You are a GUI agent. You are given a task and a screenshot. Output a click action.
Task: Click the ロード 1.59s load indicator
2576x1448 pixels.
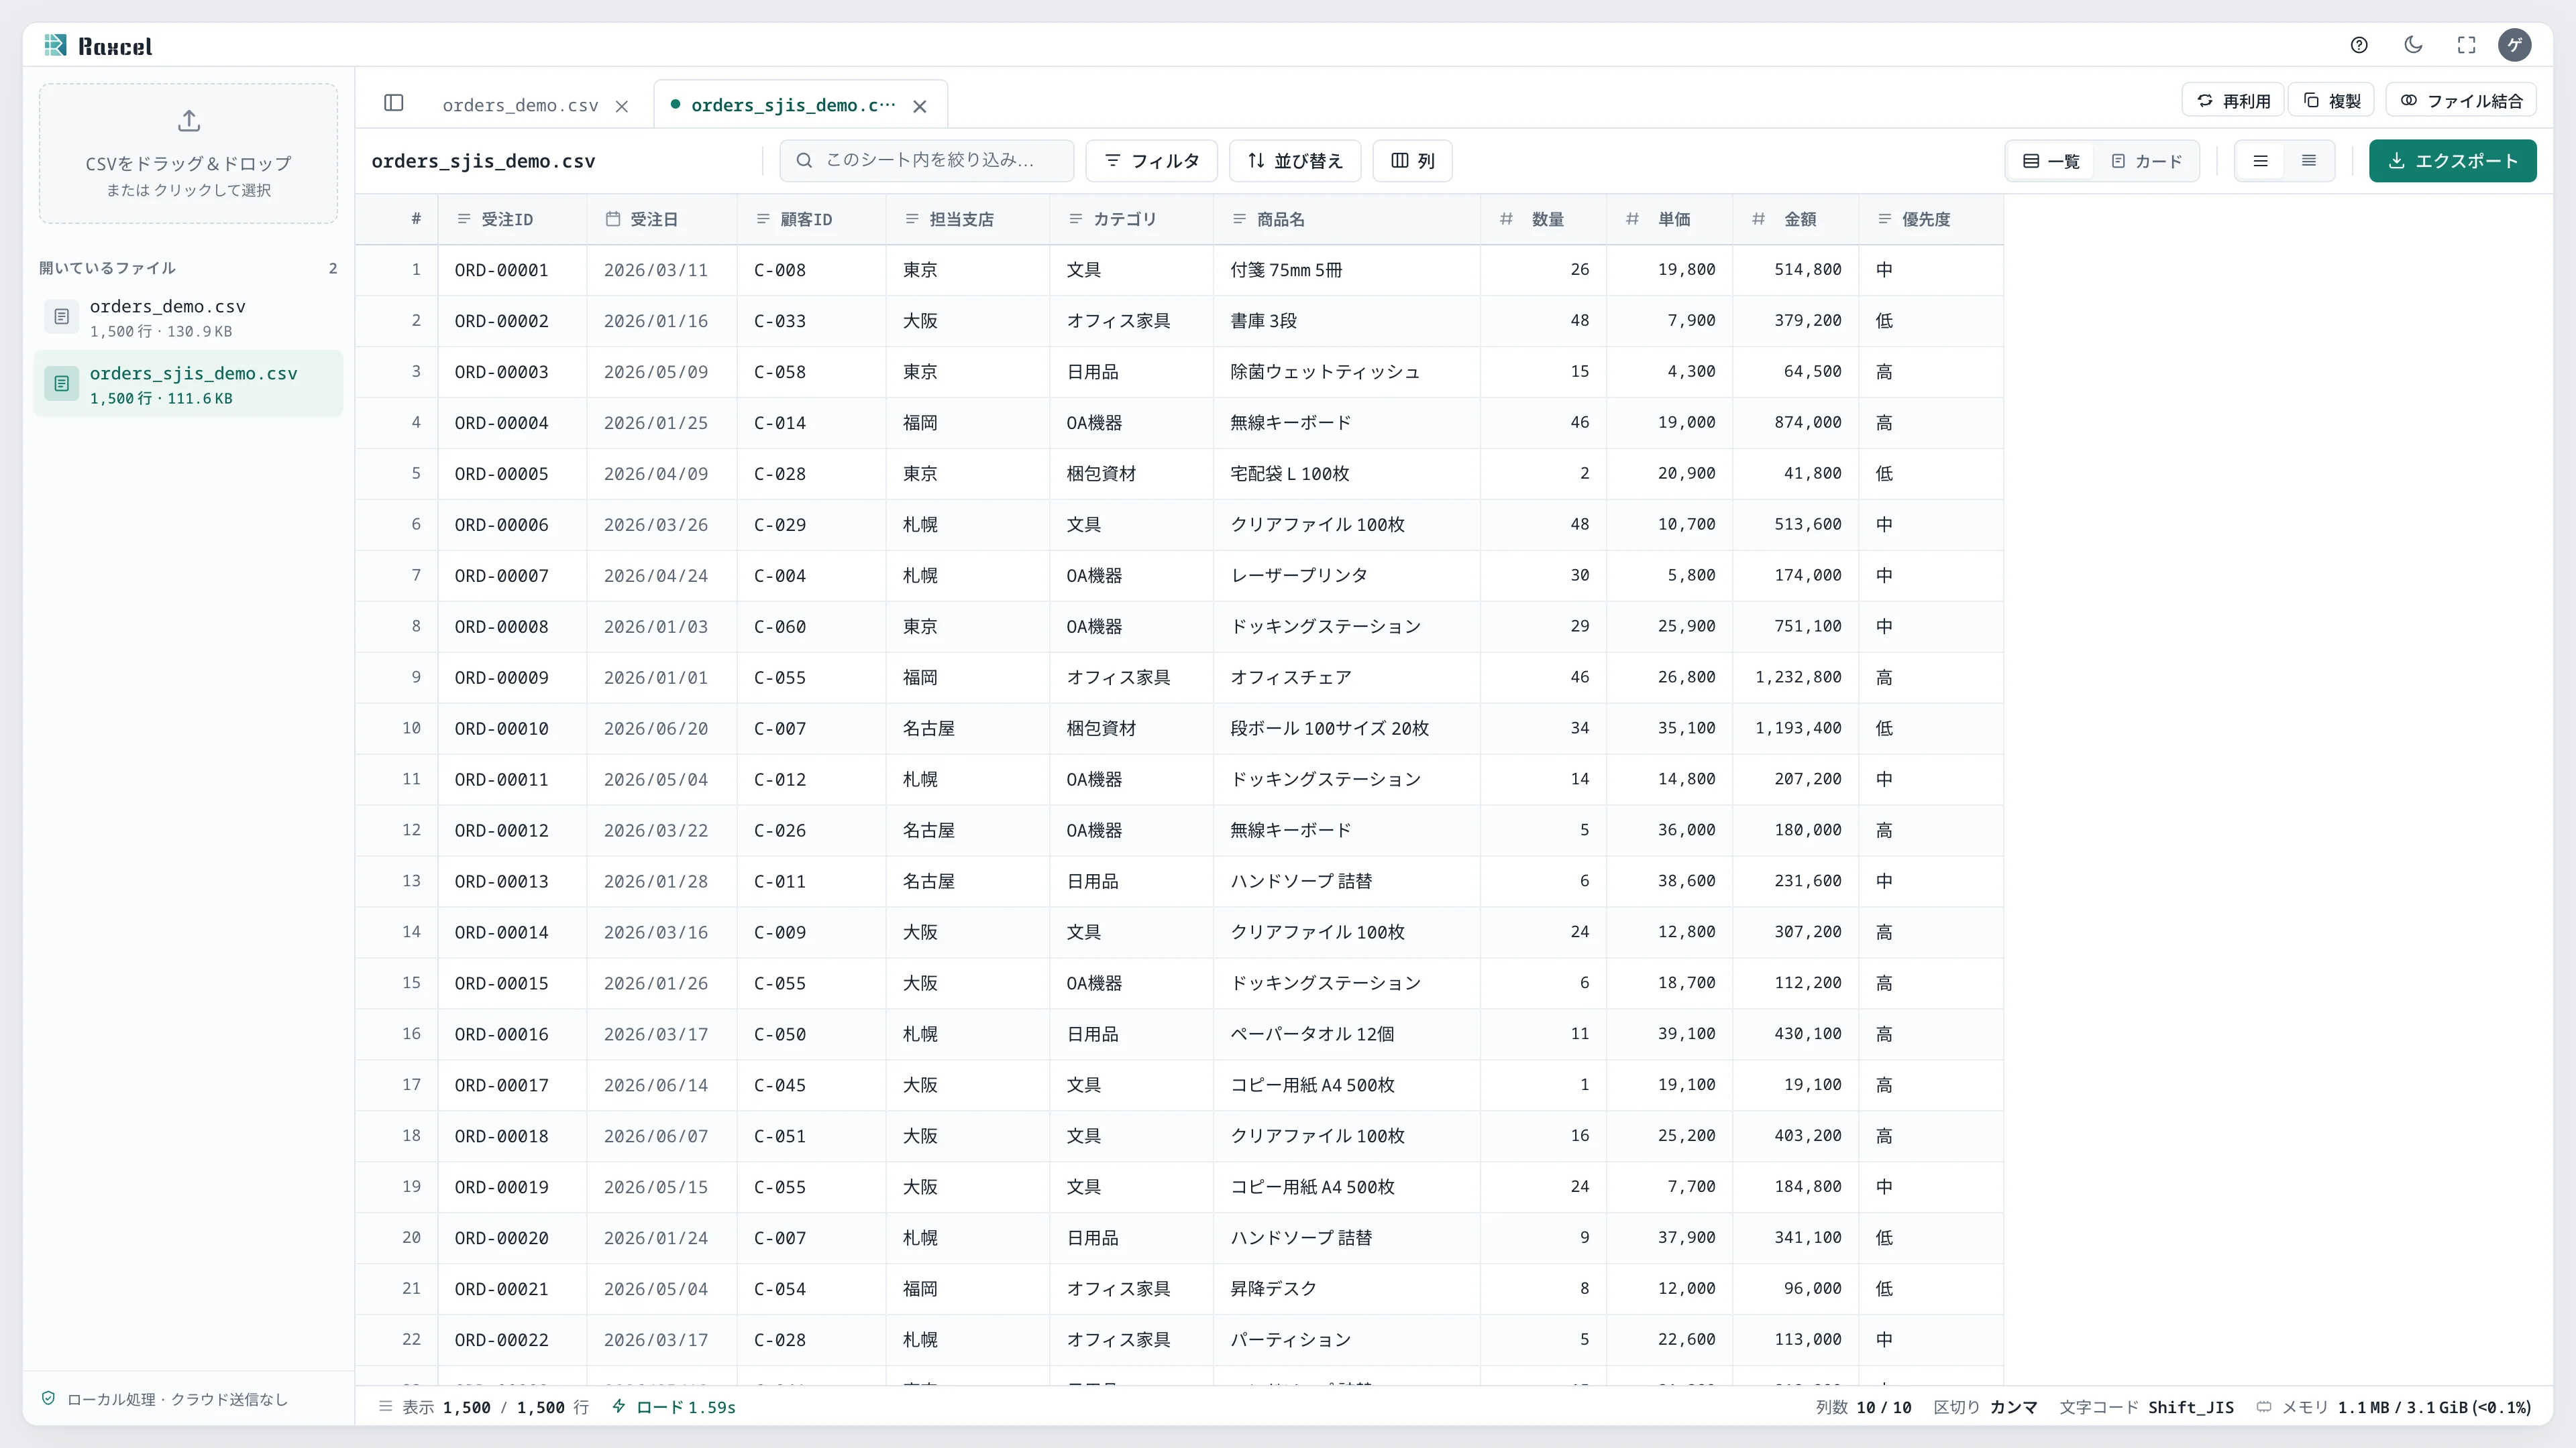coord(674,1407)
